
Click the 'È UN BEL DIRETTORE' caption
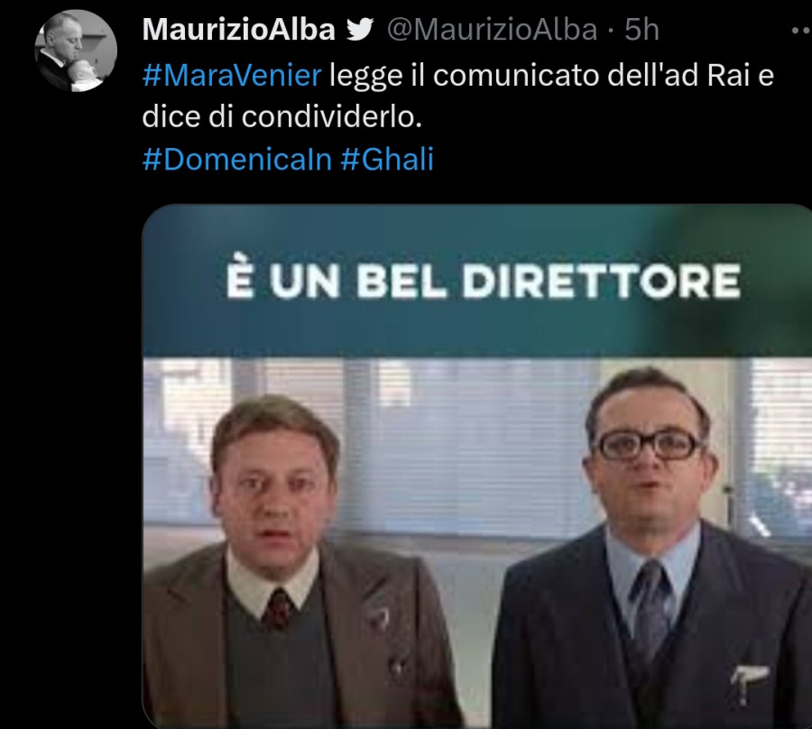484,281
